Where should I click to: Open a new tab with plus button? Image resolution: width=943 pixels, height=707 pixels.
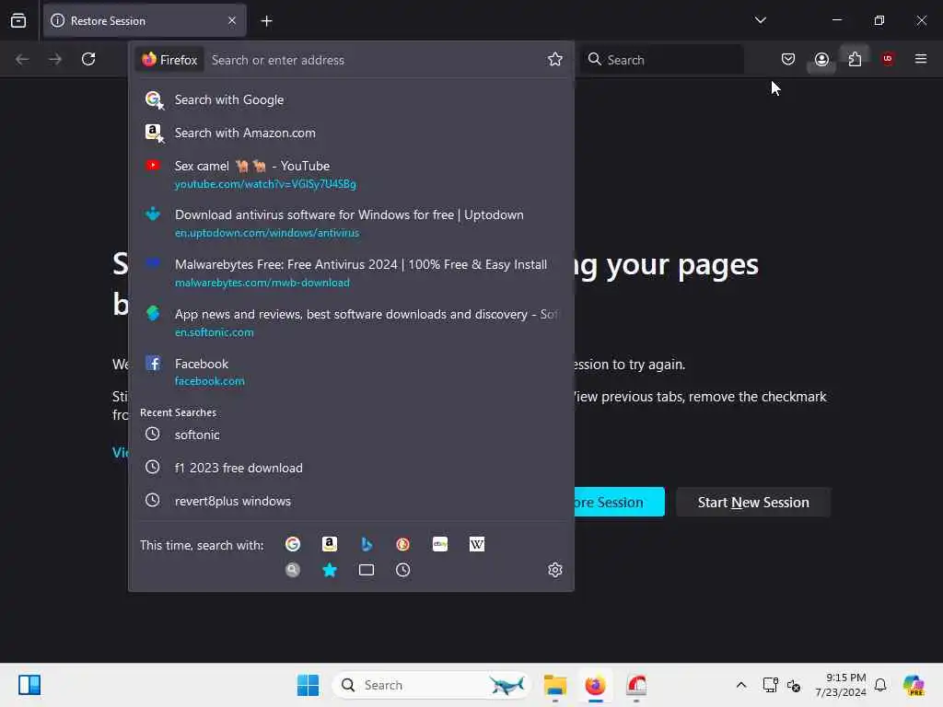[266, 21]
